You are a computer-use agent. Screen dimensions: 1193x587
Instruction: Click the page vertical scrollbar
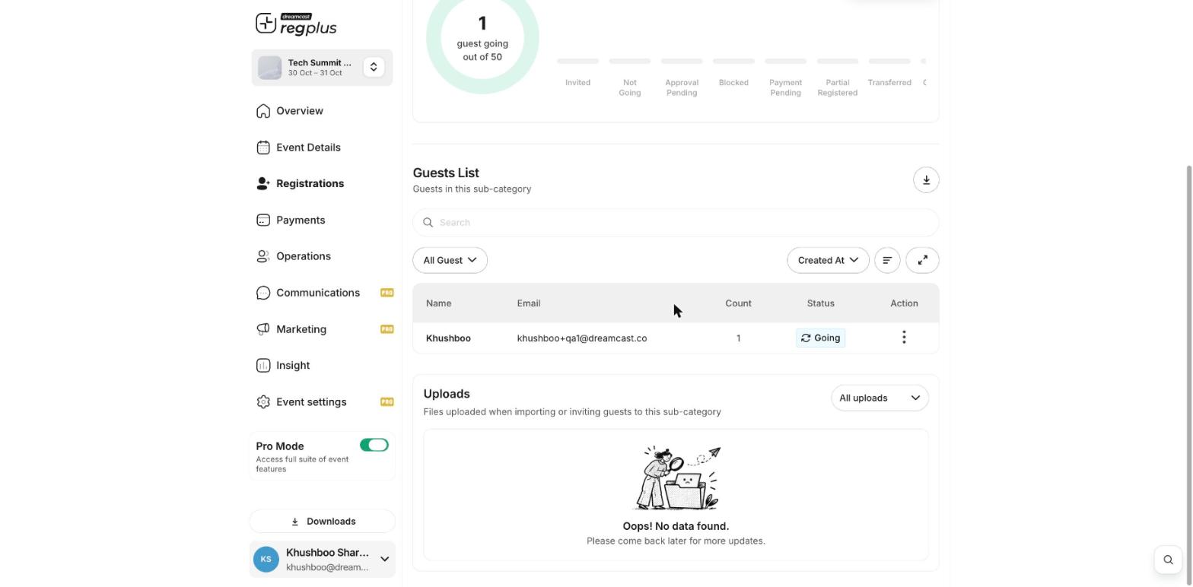1188,375
